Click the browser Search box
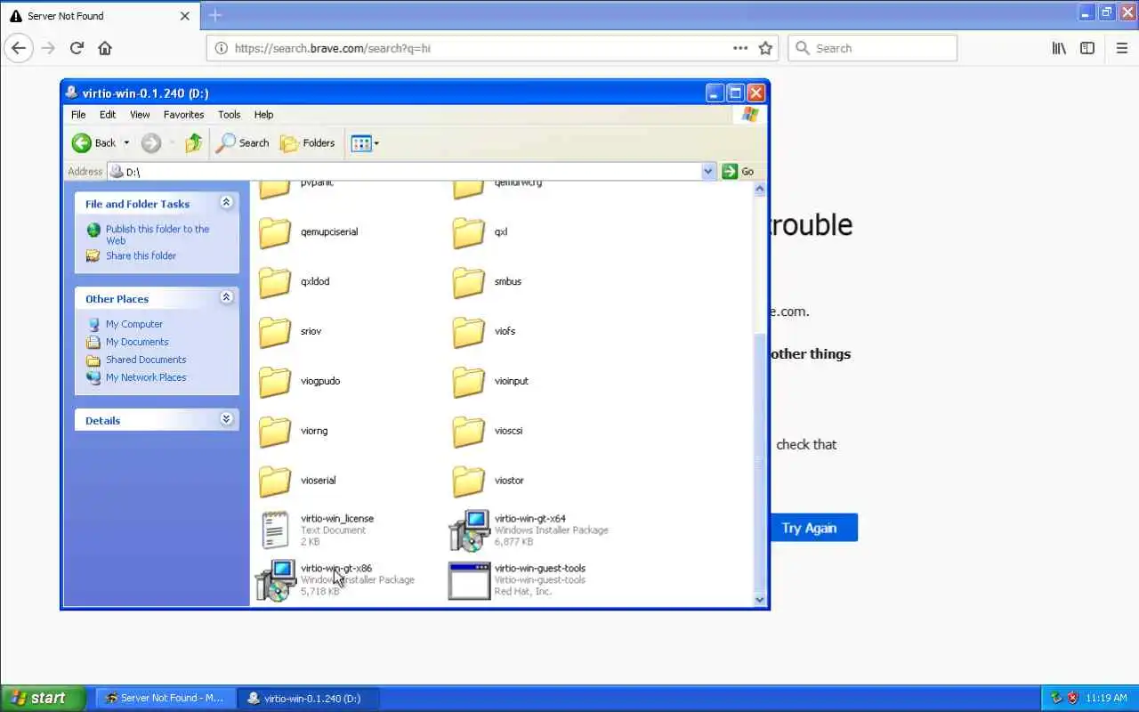The image size is (1139, 712). point(872,48)
